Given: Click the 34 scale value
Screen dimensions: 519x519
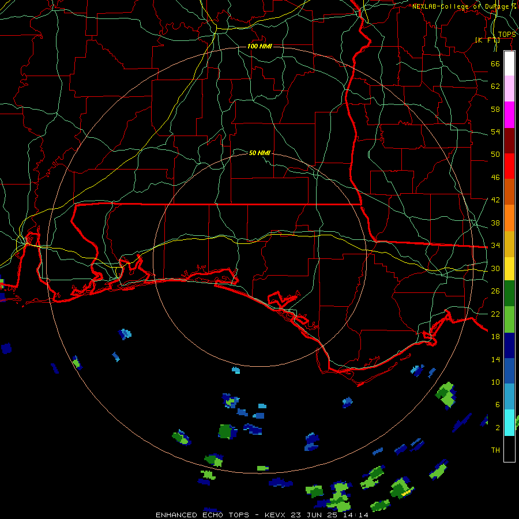Looking at the screenshot, I should point(495,246).
